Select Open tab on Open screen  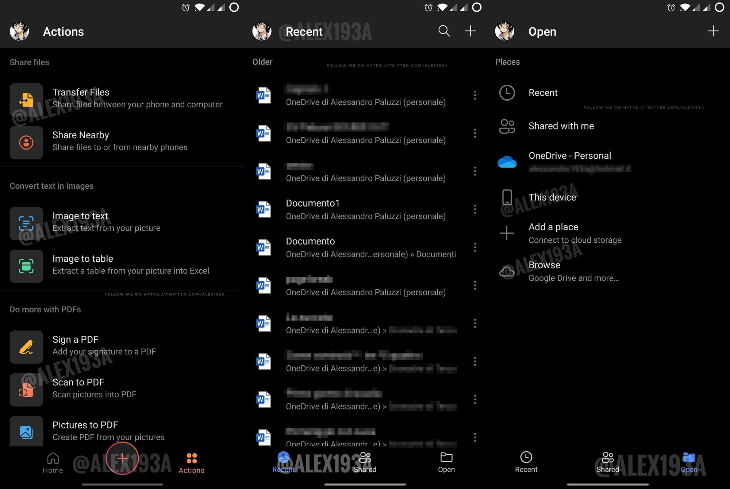pyautogui.click(x=689, y=462)
